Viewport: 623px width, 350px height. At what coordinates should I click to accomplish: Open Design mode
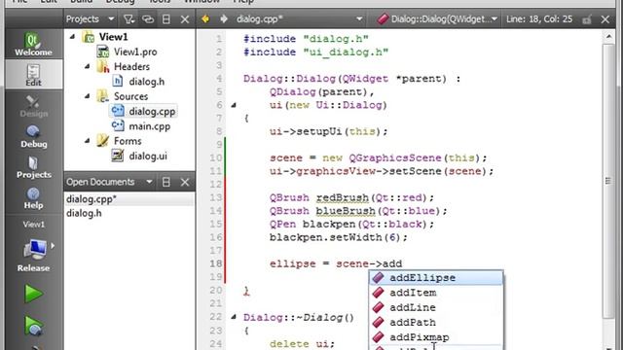click(x=34, y=106)
